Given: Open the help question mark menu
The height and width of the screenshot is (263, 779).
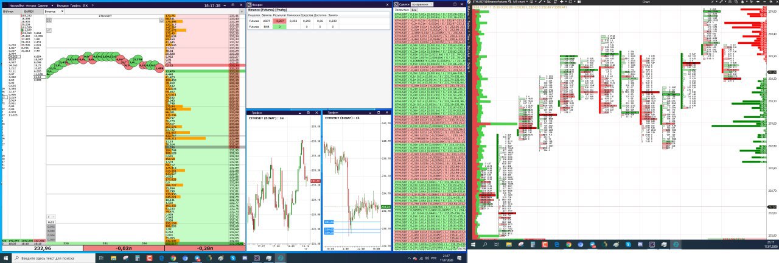Looking at the screenshot, I should coord(93,5).
